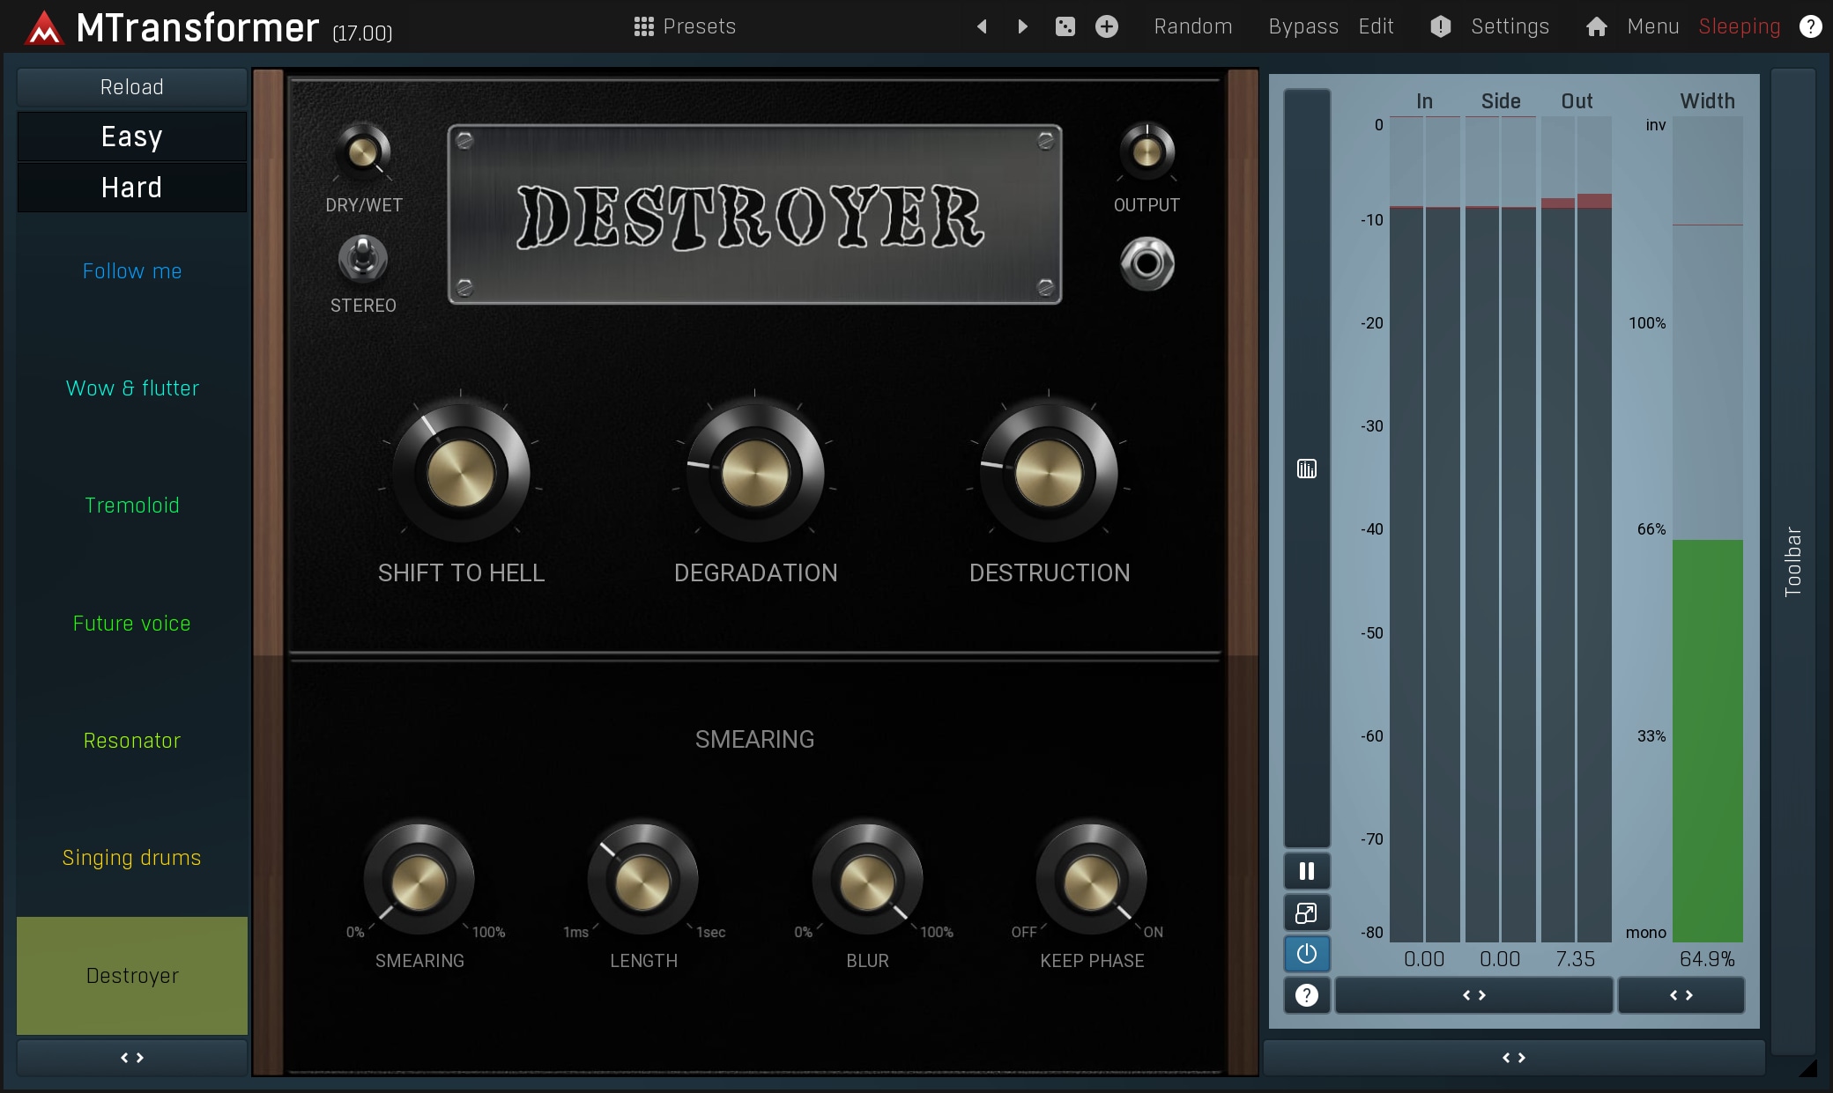Toggle the meter power button
Image resolution: width=1833 pixels, height=1093 pixels.
click(x=1307, y=954)
